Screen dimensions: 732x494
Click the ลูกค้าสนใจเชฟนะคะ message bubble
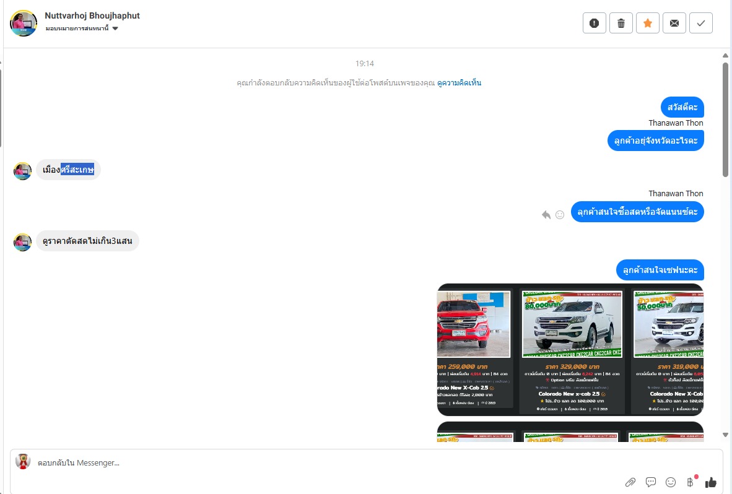tap(660, 270)
